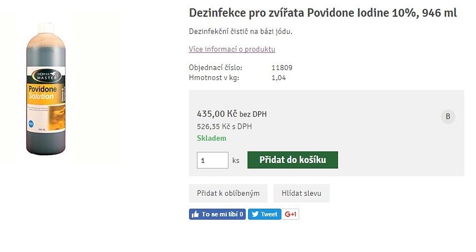The image size is (476, 252).
Task: Click the Facebook 'To se mi líbí' button
Action: click(218, 214)
